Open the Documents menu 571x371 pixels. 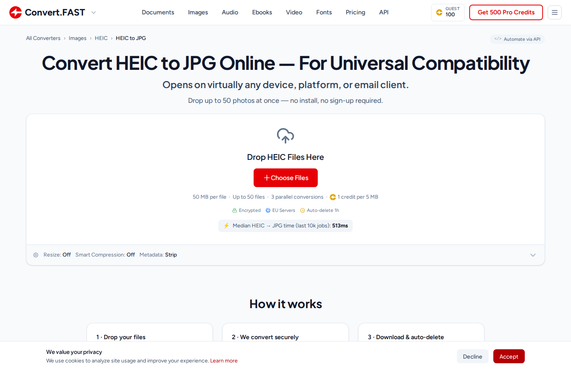pos(158,12)
